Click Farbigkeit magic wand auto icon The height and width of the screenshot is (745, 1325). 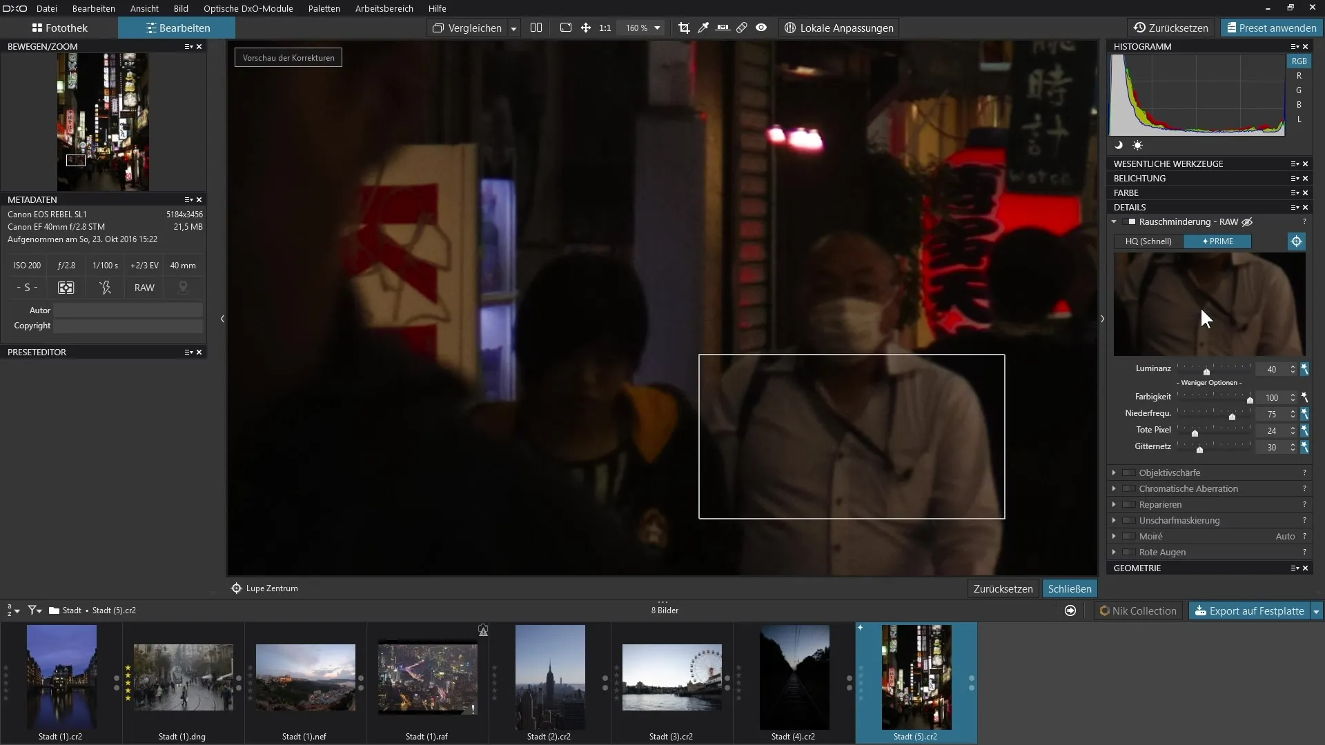pyautogui.click(x=1304, y=397)
